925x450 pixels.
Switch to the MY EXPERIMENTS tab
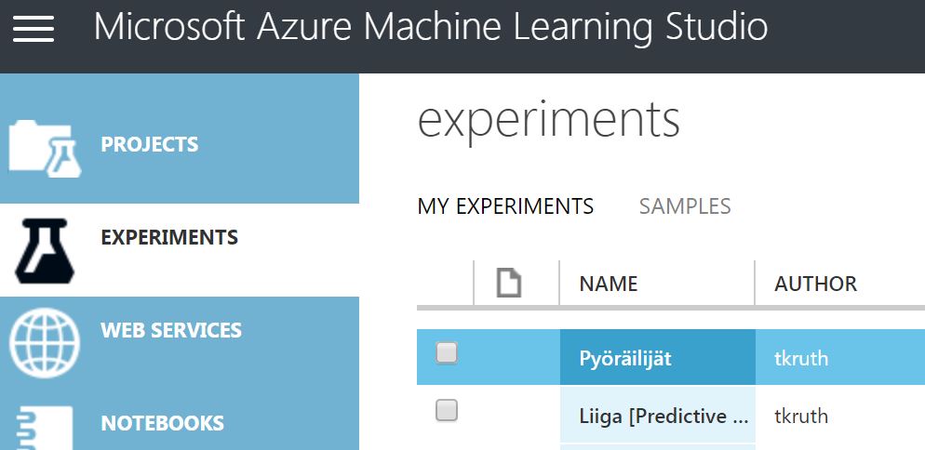(505, 206)
